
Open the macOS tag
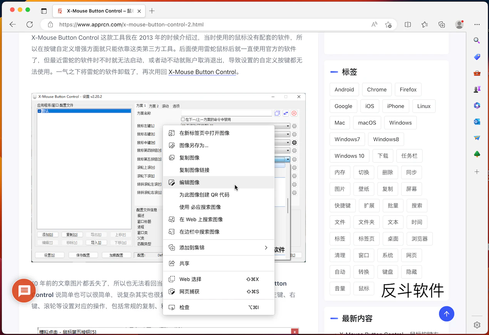click(x=367, y=123)
